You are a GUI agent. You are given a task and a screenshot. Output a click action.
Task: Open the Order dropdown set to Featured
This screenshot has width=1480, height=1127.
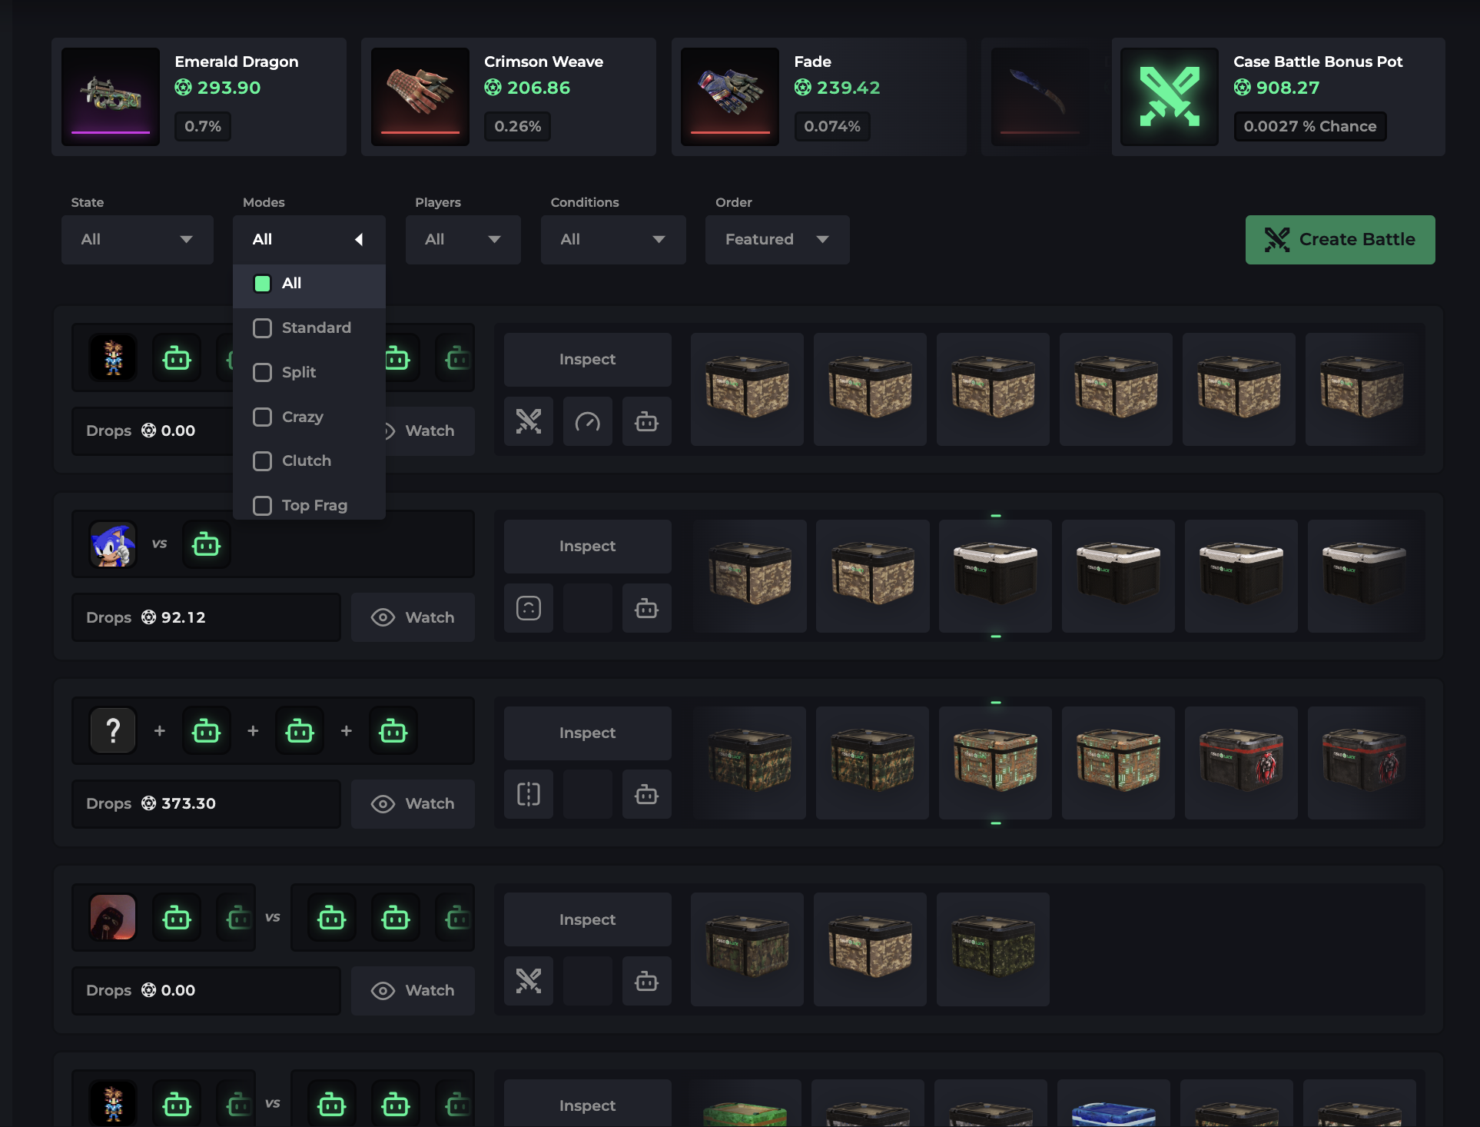click(778, 240)
